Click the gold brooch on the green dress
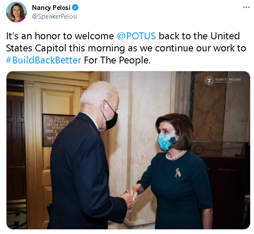Image resolution: width=254 pixels, height=234 pixels. (x=178, y=173)
